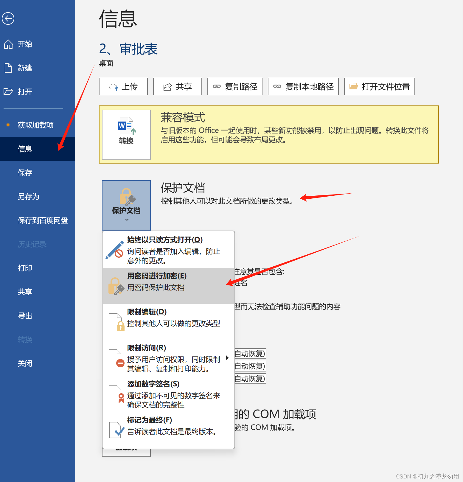Image resolution: width=463 pixels, height=482 pixels.
Task: Click the 桌面 location text
Action: coord(106,63)
